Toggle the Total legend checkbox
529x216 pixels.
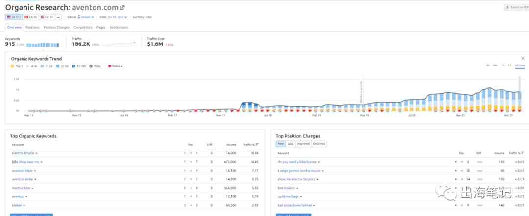pyautogui.click(x=91, y=66)
